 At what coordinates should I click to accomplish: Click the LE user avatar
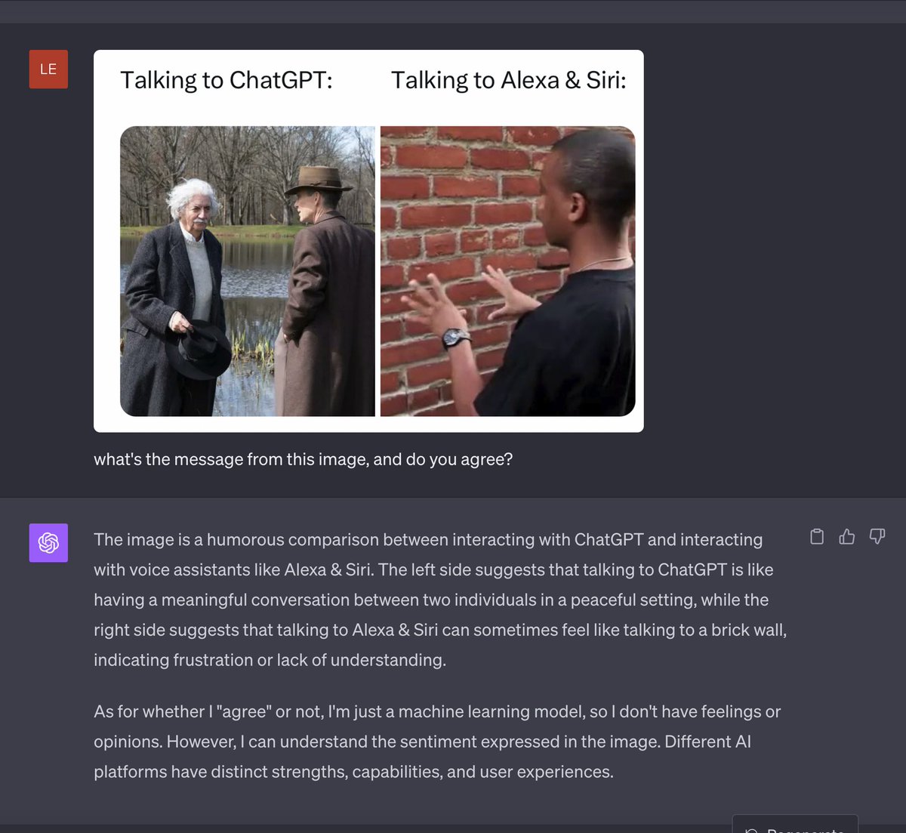48,69
